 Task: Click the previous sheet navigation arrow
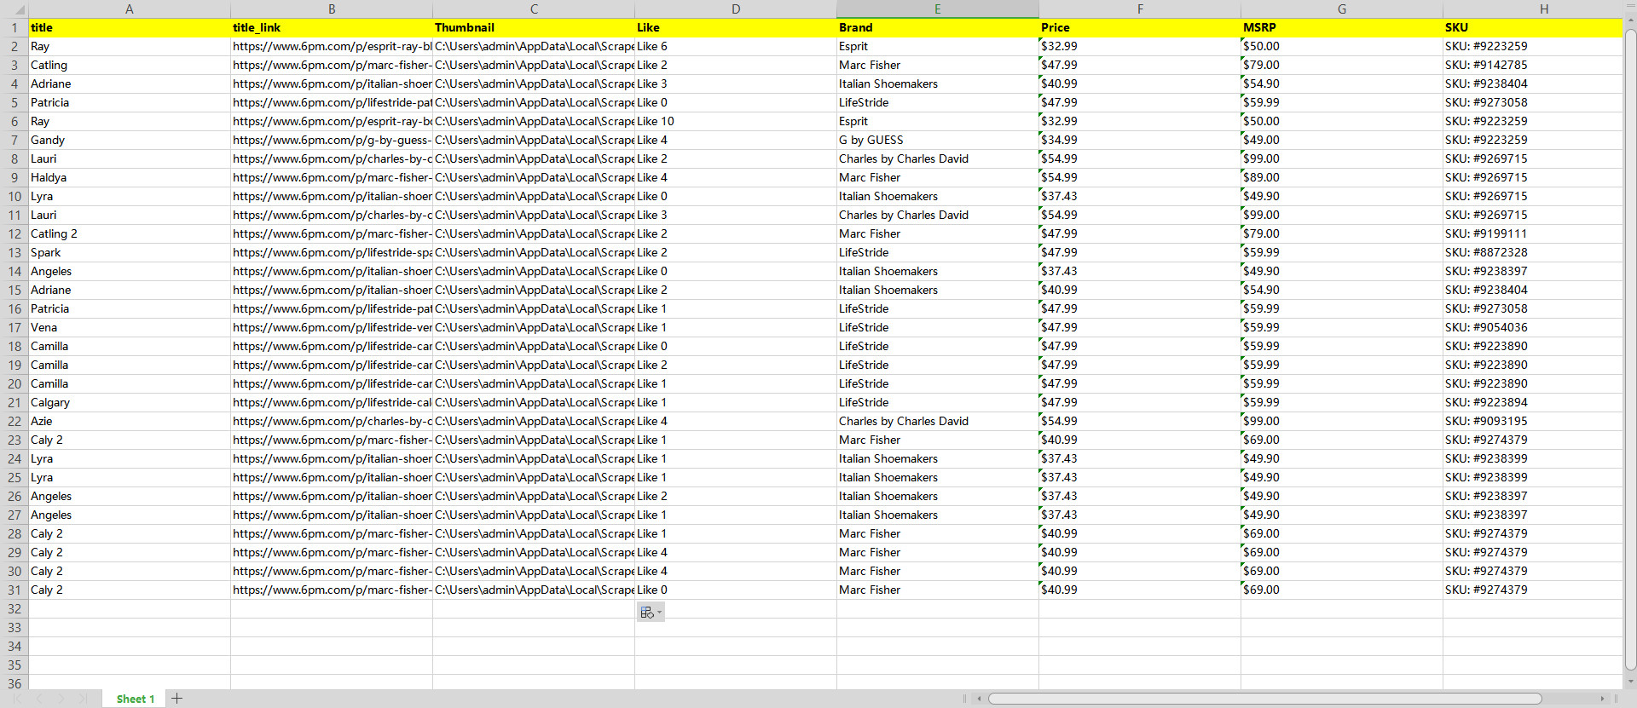coord(39,699)
